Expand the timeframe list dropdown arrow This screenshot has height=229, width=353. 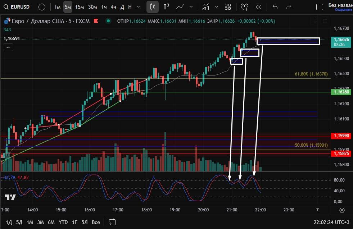click(x=138, y=7)
